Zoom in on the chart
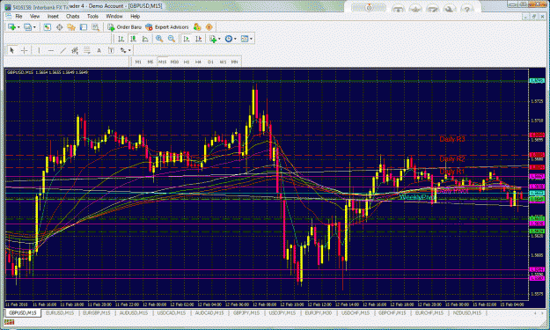 159,39
